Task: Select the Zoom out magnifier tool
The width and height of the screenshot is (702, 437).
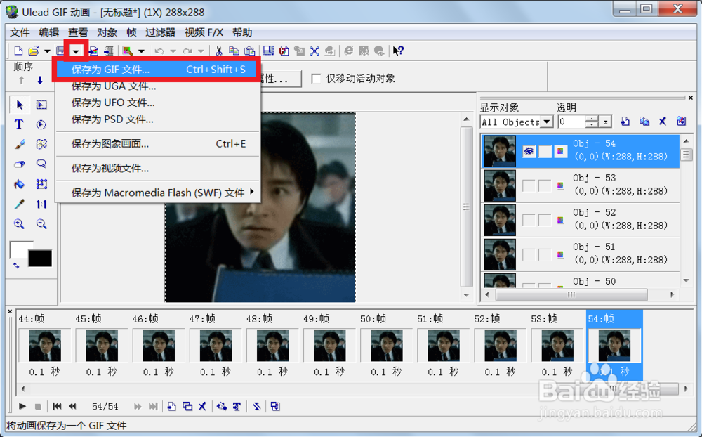Action: tap(41, 224)
